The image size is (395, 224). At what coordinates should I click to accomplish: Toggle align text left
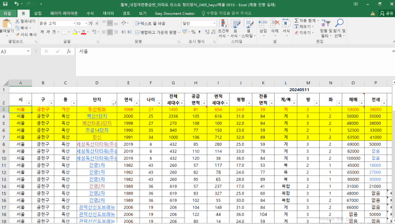point(104,32)
